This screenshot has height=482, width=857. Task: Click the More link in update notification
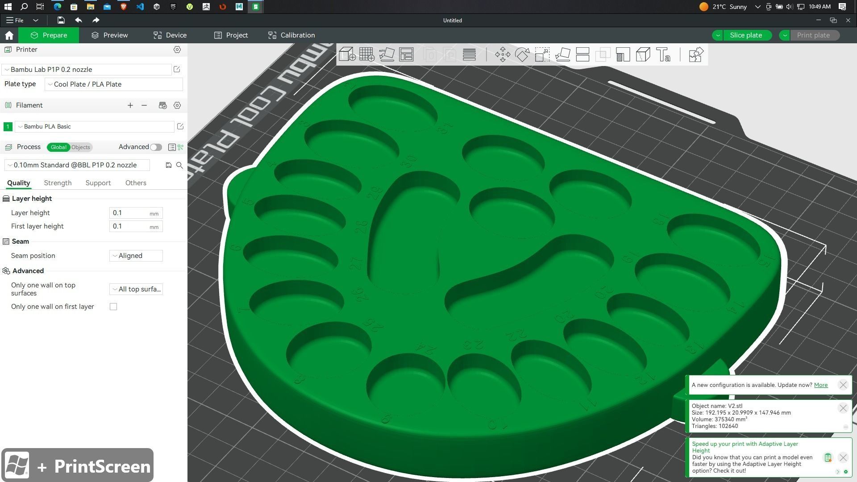820,385
